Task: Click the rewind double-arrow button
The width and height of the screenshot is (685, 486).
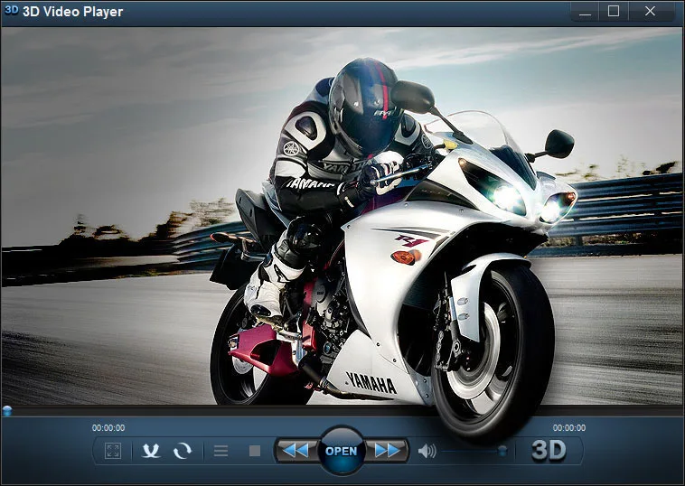Action: [296, 451]
